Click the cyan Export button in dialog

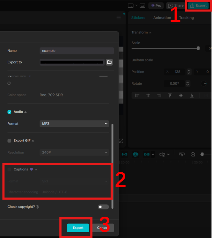click(78, 228)
